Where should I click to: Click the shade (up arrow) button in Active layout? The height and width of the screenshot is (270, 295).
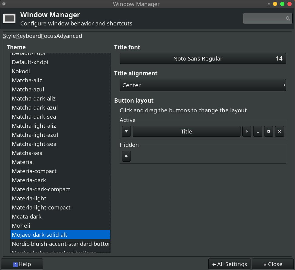(247, 132)
